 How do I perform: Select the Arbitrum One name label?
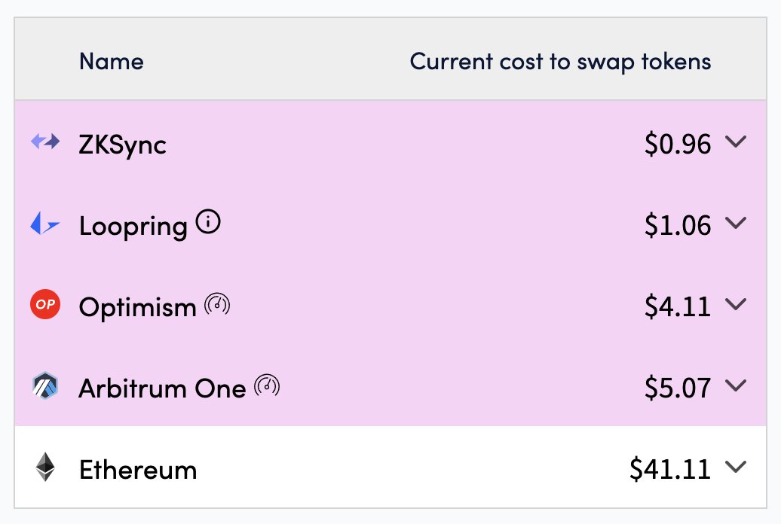coord(162,388)
